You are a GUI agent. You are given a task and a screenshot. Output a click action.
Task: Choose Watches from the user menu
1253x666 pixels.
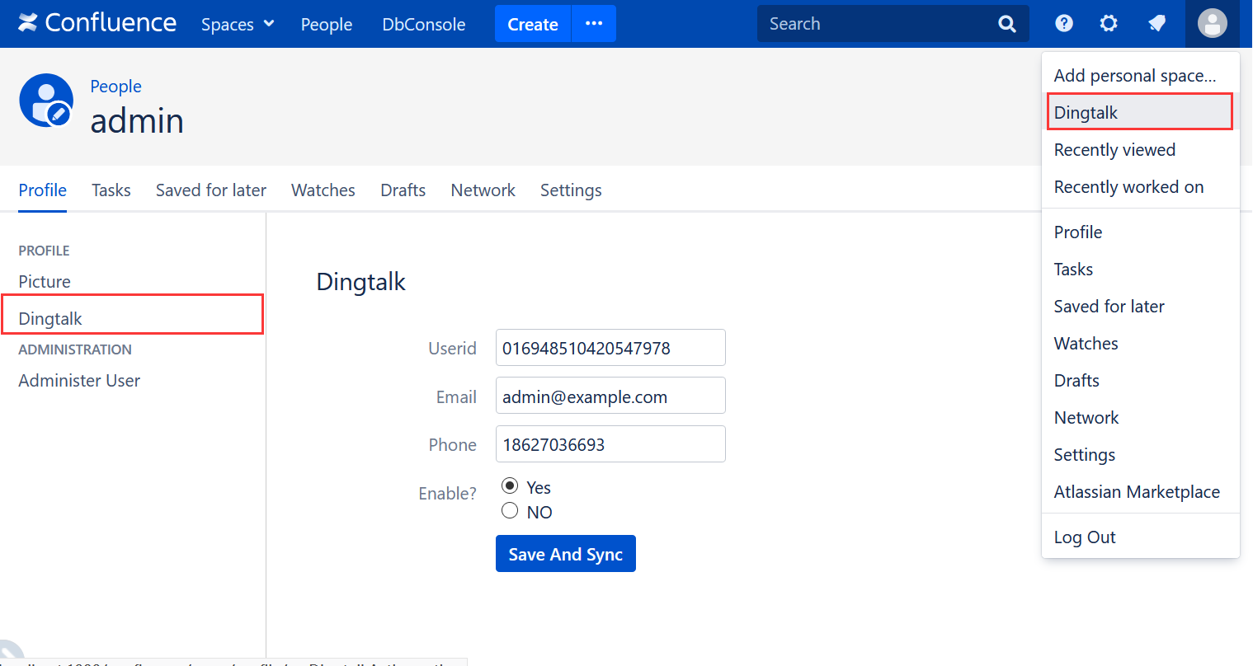tap(1141, 344)
